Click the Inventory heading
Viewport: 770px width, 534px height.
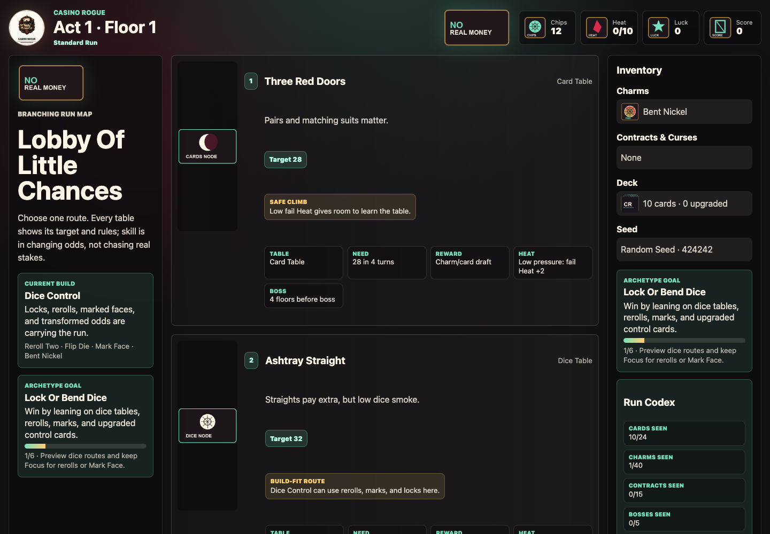point(639,70)
